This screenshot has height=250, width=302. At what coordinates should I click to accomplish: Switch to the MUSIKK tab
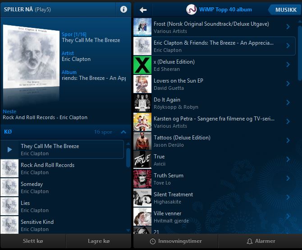click(x=285, y=9)
